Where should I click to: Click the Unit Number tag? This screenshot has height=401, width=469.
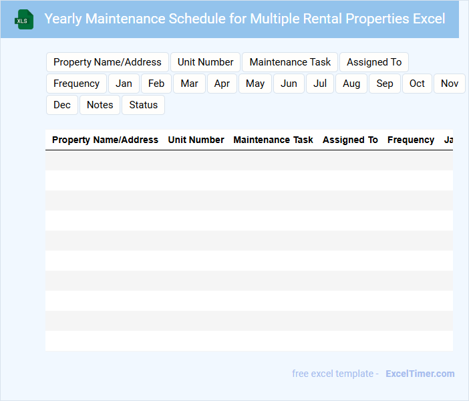click(x=205, y=62)
